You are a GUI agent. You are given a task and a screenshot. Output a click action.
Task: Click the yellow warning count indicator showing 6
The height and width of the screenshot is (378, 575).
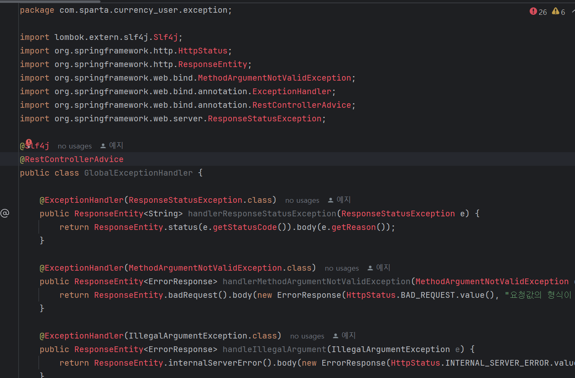[559, 12]
